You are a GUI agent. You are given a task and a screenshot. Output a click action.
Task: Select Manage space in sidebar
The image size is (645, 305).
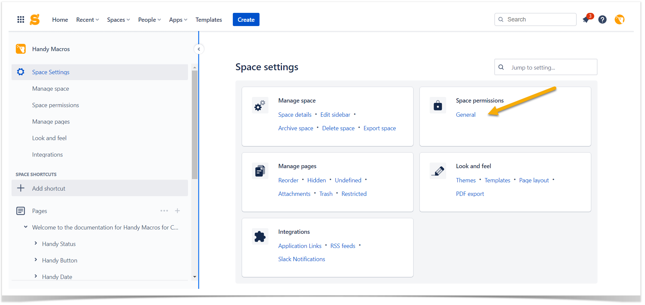tap(50, 89)
